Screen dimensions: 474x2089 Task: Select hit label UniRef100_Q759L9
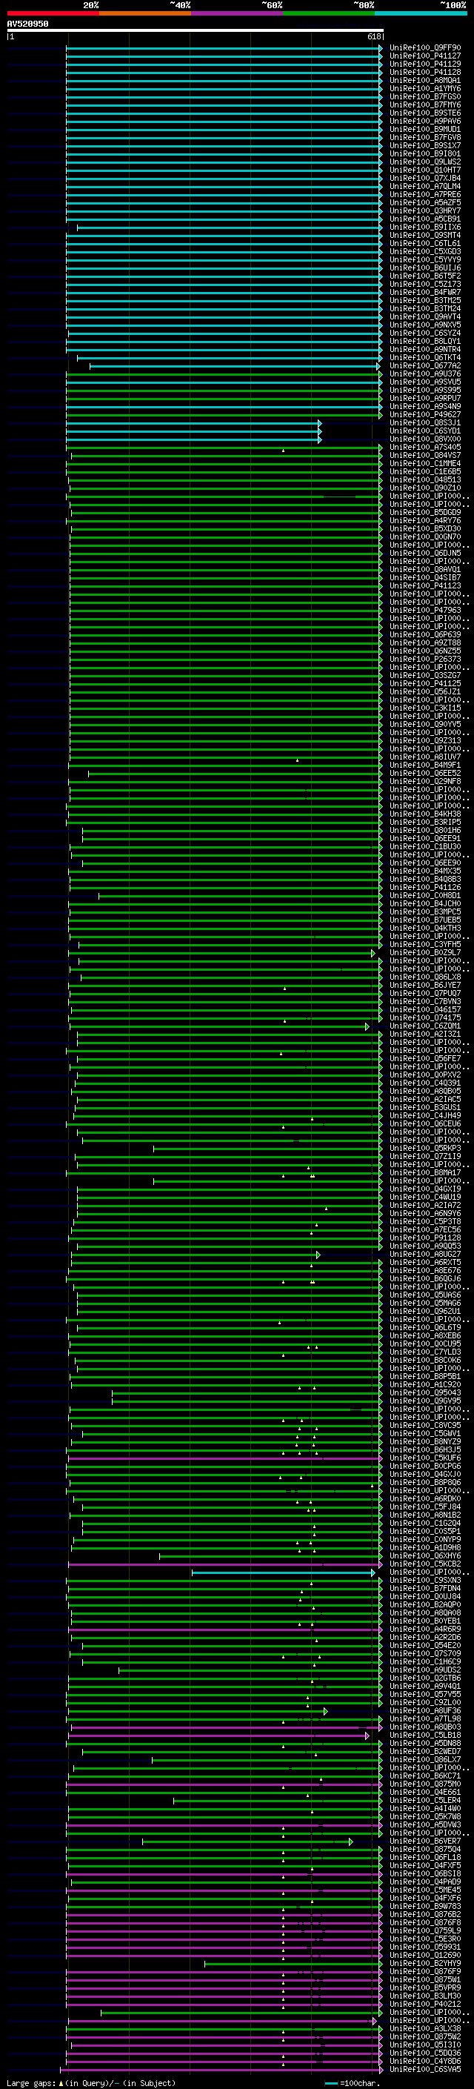[425, 1930]
